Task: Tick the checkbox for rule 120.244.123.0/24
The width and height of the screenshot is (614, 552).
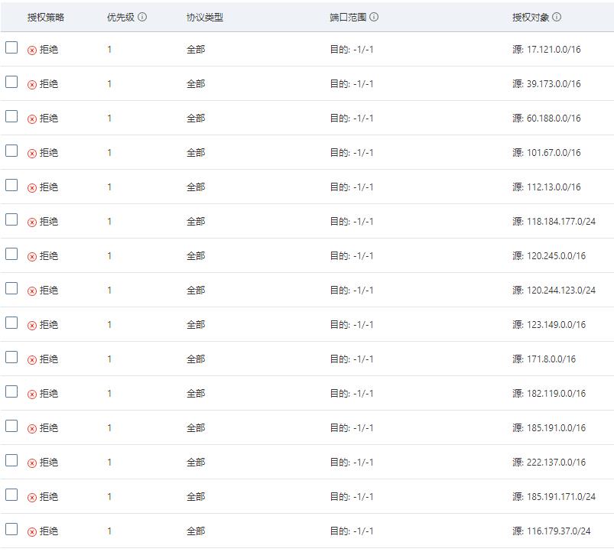Action: (x=11, y=288)
